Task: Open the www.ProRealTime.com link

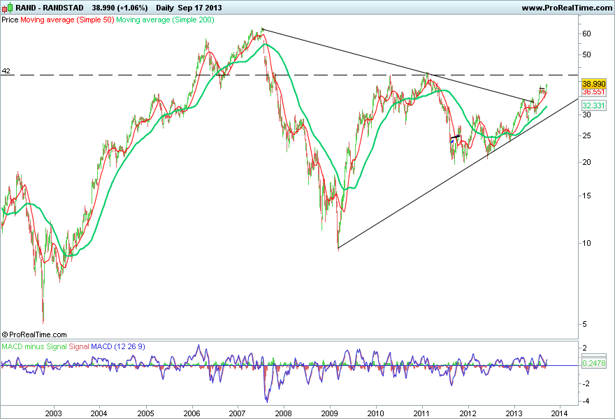Action: pos(567,8)
